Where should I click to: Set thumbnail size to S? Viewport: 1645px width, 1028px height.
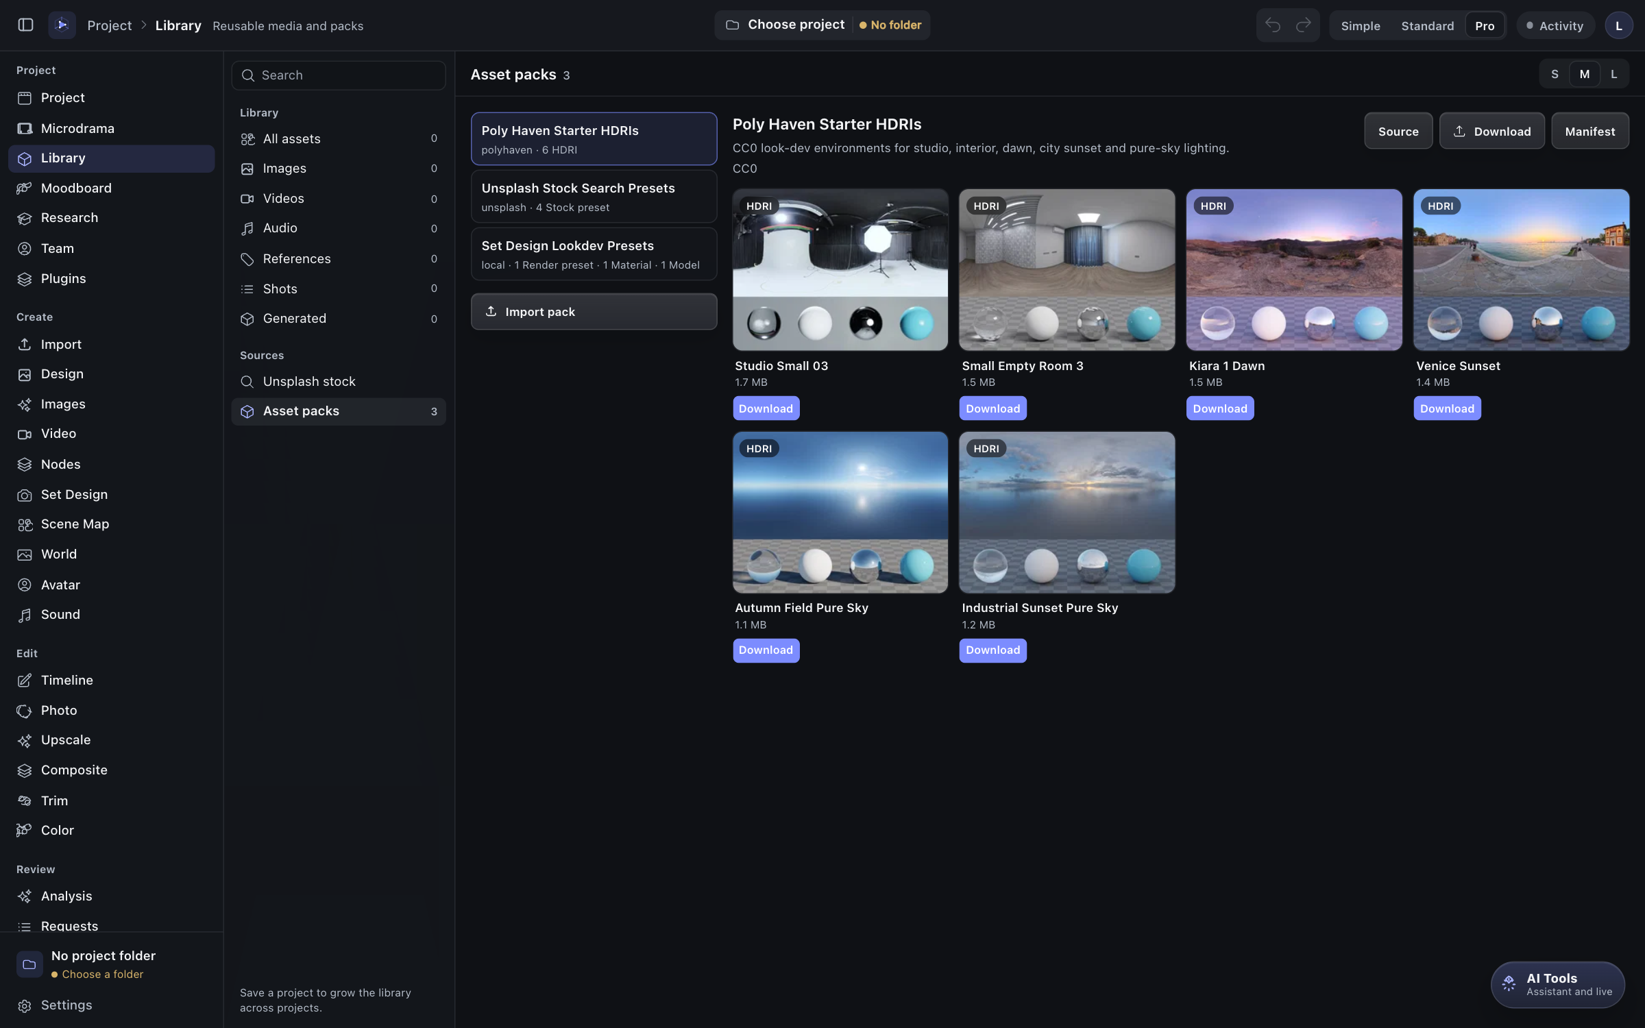[x=1555, y=74]
